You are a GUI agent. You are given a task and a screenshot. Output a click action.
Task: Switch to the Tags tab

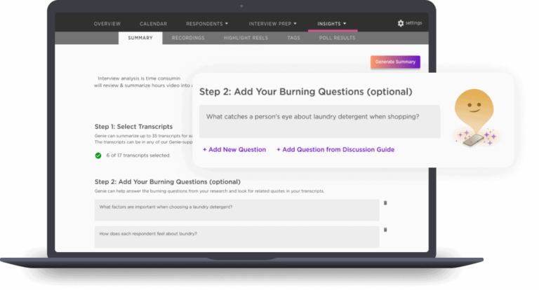293,38
